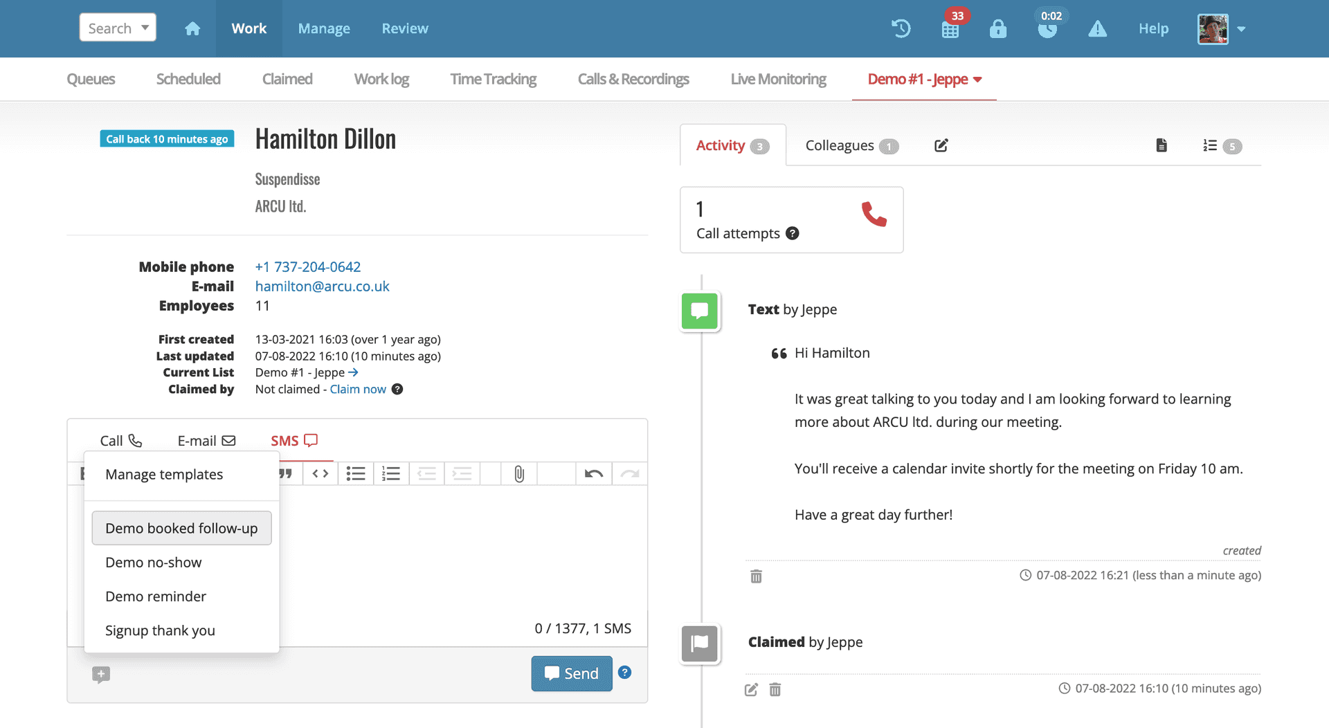Redo the last edit
Screen dimensions: 1329x728
point(630,473)
